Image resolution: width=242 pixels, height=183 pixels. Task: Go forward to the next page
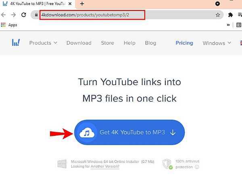13,15
